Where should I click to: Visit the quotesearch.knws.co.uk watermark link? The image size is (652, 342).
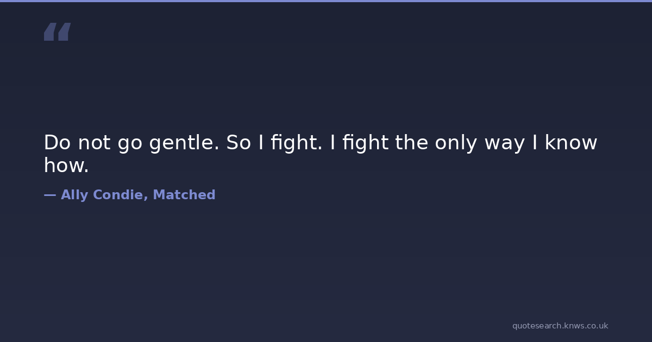pyautogui.click(x=560, y=326)
